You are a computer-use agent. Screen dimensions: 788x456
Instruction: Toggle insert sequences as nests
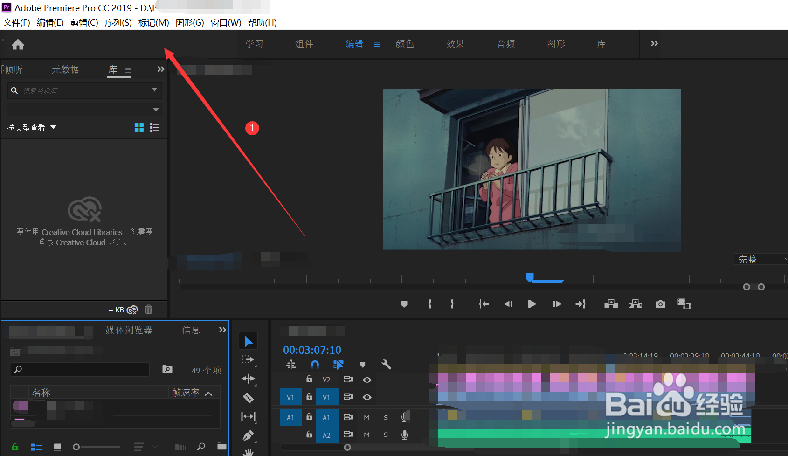coord(291,365)
